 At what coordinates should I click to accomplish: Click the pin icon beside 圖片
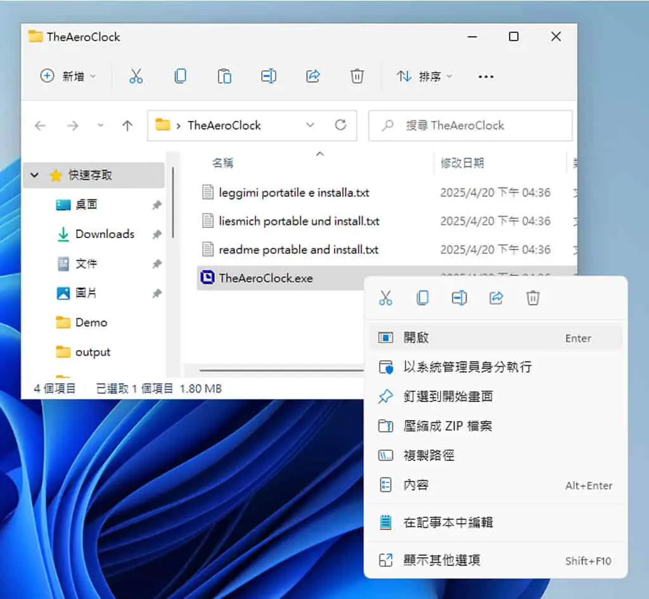(x=157, y=294)
